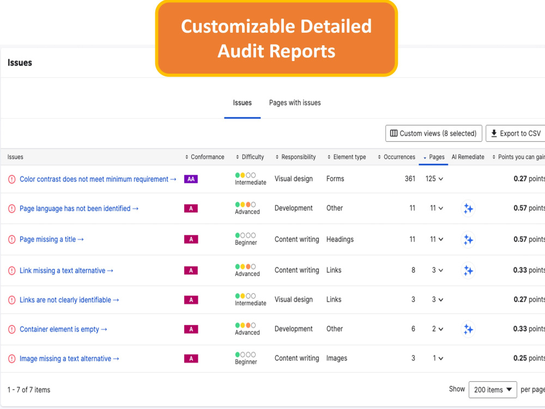Click error icon beside Links are not clearly identifiable
545x409 pixels.
[12, 300]
